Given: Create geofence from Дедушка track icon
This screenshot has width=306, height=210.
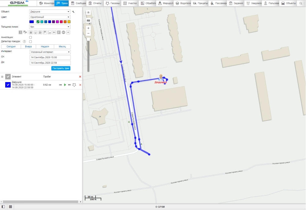Looking at the screenshot, I should tap(74, 85).
